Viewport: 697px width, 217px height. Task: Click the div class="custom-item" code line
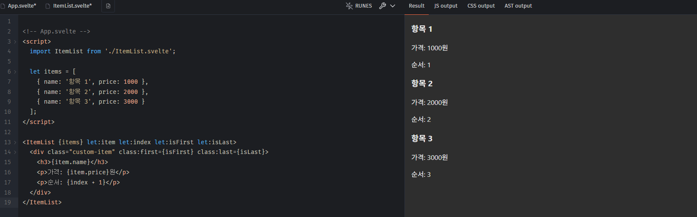149,152
